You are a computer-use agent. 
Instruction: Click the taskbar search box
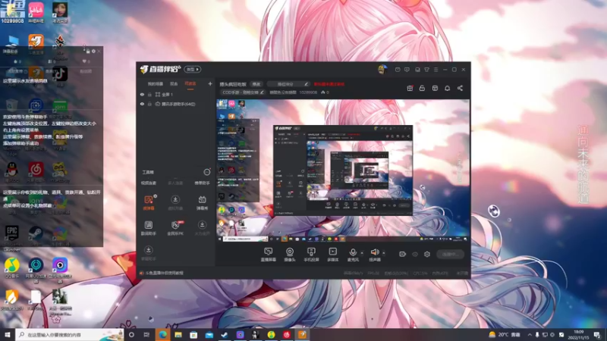pyautogui.click(x=70, y=334)
